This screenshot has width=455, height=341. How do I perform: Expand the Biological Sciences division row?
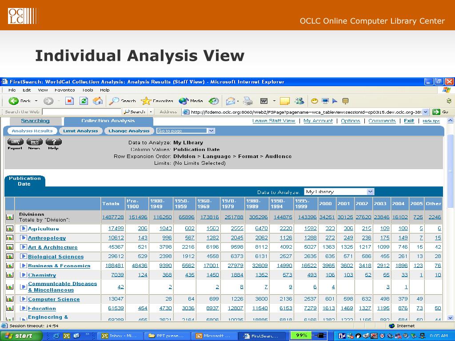tap(24, 256)
